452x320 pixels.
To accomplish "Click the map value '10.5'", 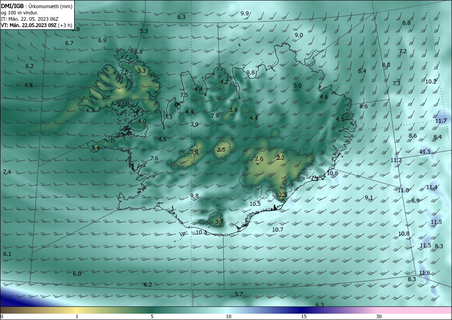I will (255, 204).
